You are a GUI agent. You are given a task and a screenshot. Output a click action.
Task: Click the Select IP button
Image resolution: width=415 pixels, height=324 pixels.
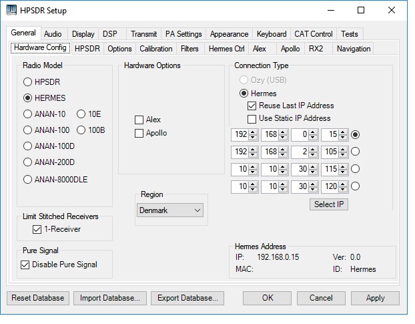(329, 204)
